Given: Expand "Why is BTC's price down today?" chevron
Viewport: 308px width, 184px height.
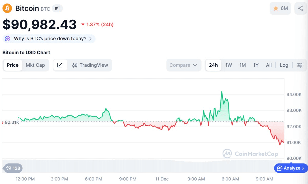Looking at the screenshot, I should pyautogui.click(x=90, y=39).
